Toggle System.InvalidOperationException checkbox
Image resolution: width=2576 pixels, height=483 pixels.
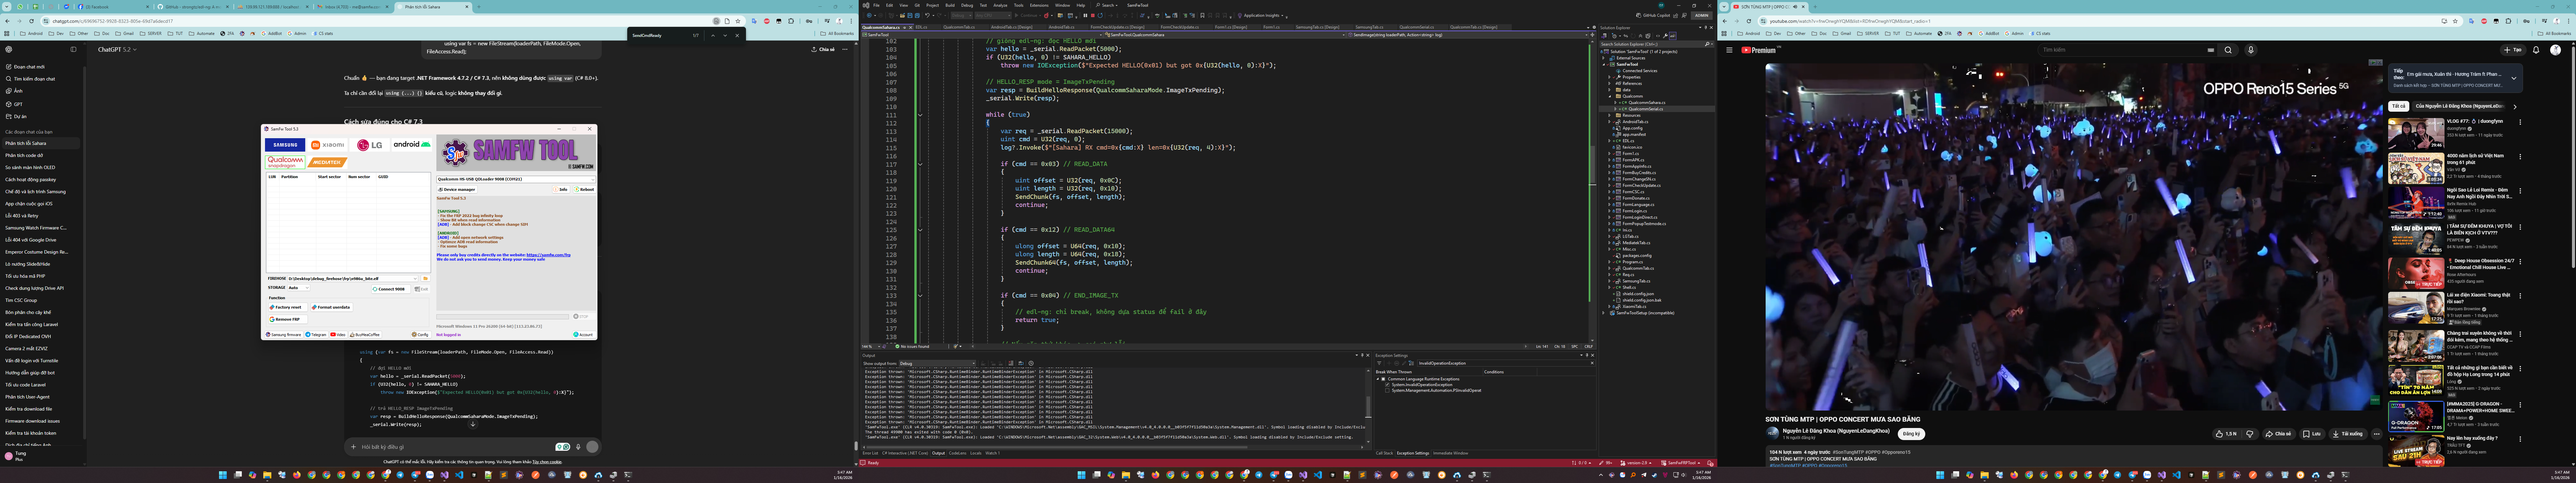point(1387,385)
